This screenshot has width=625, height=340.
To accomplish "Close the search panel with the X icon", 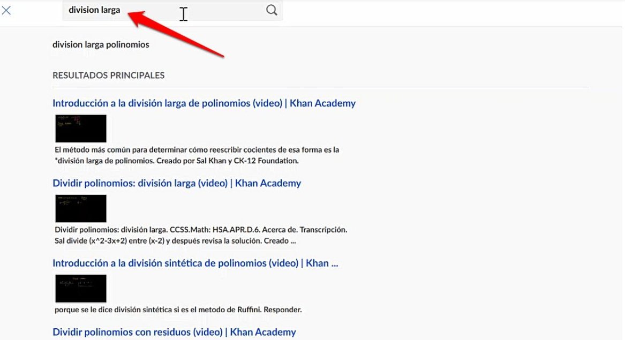I will click(x=6, y=10).
